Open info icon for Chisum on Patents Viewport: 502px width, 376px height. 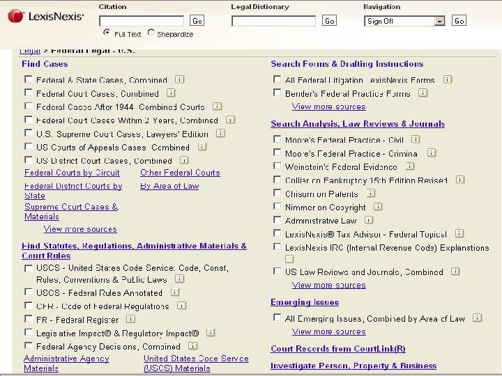(371, 193)
